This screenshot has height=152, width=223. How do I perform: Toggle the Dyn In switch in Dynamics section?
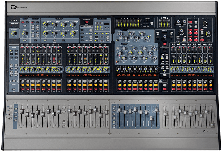(117, 40)
